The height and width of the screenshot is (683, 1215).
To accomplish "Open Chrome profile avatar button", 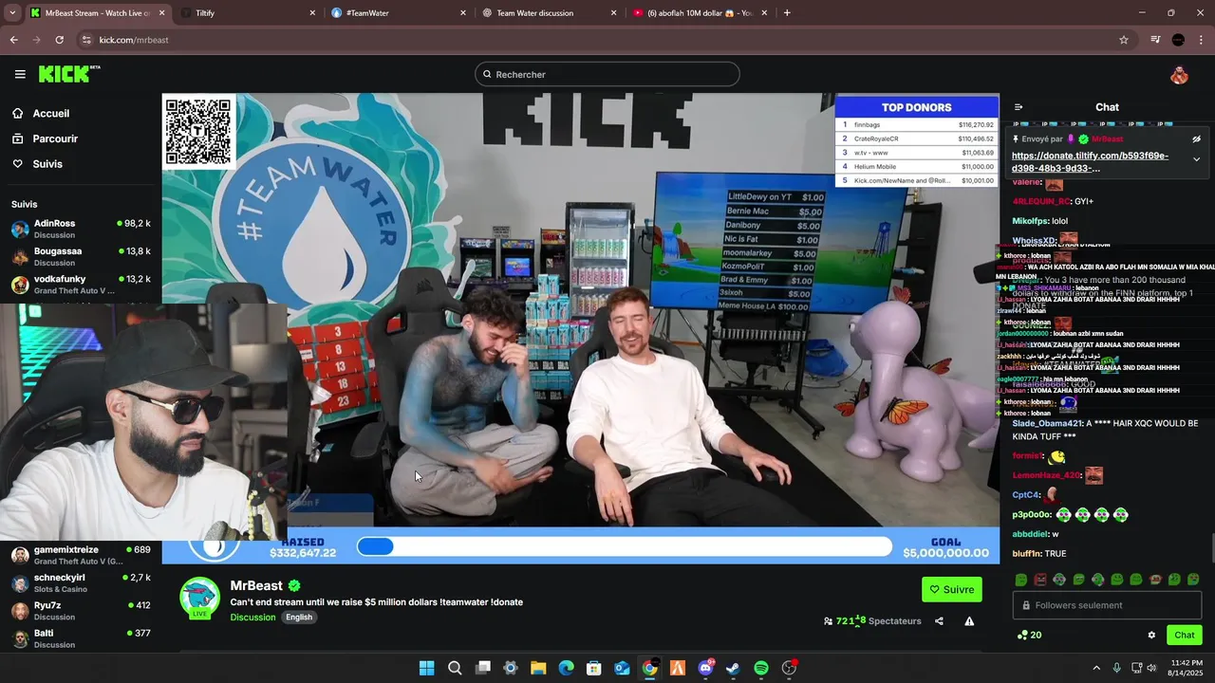I will pos(1178,40).
